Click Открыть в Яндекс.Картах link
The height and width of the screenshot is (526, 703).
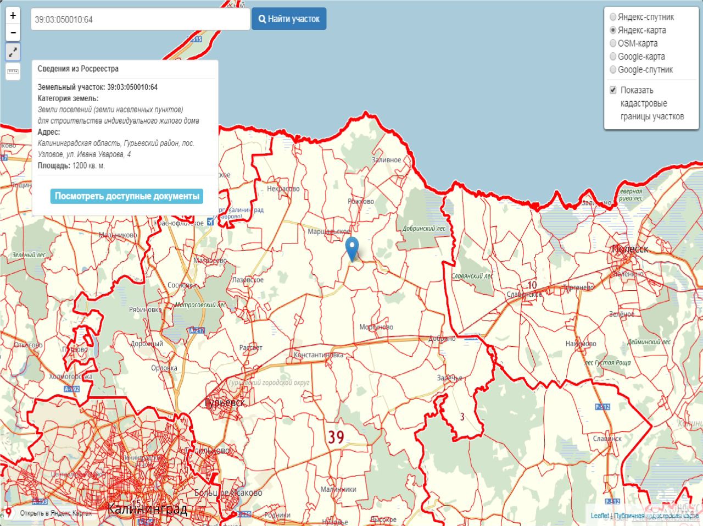(56, 513)
